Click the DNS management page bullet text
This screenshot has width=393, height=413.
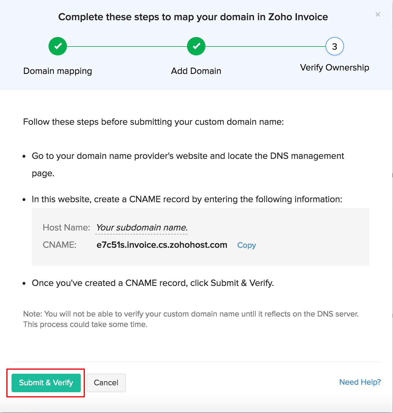coord(188,156)
